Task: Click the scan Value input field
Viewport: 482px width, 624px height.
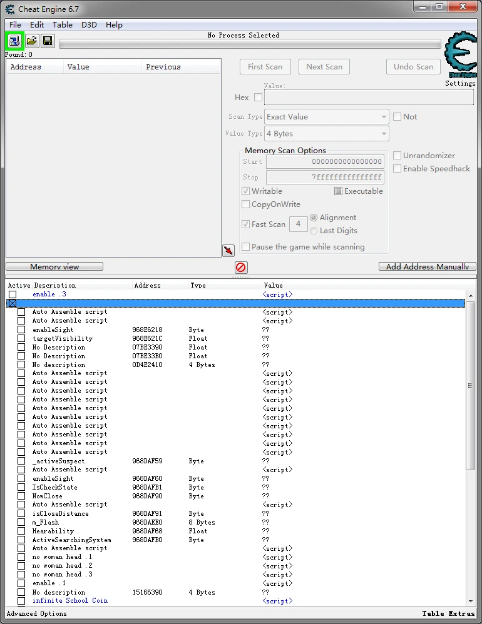Action: tap(369, 98)
